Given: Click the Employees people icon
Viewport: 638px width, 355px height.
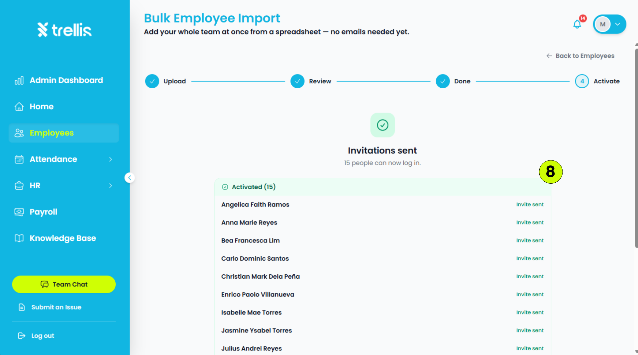Looking at the screenshot, I should point(19,133).
